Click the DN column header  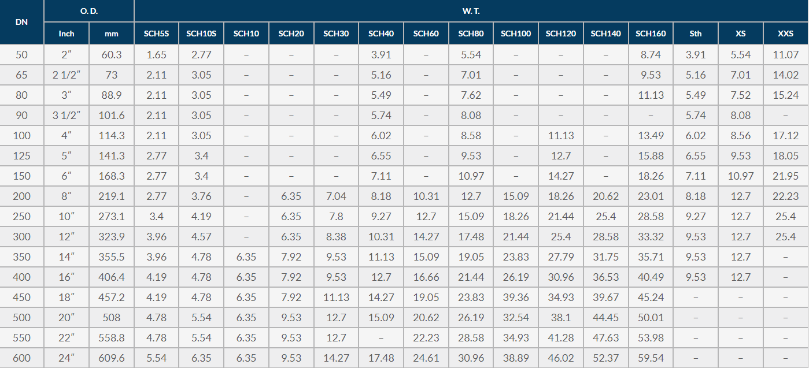[21, 22]
